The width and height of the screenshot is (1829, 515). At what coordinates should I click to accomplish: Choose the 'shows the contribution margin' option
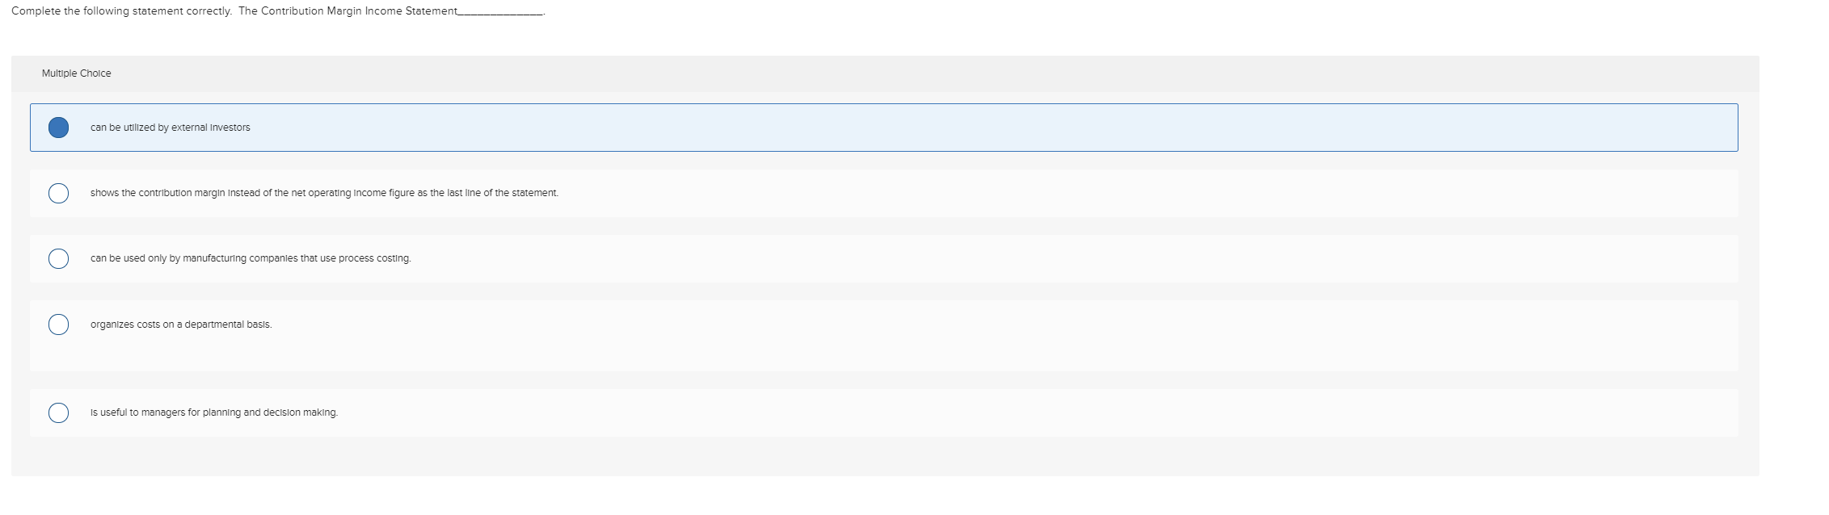[57, 193]
